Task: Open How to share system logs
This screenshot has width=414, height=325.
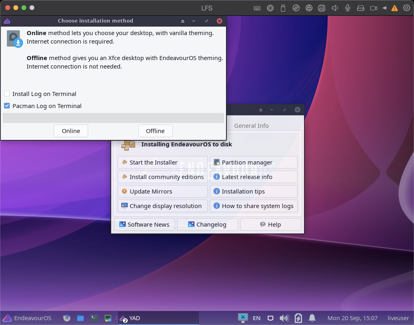Action: click(253, 206)
